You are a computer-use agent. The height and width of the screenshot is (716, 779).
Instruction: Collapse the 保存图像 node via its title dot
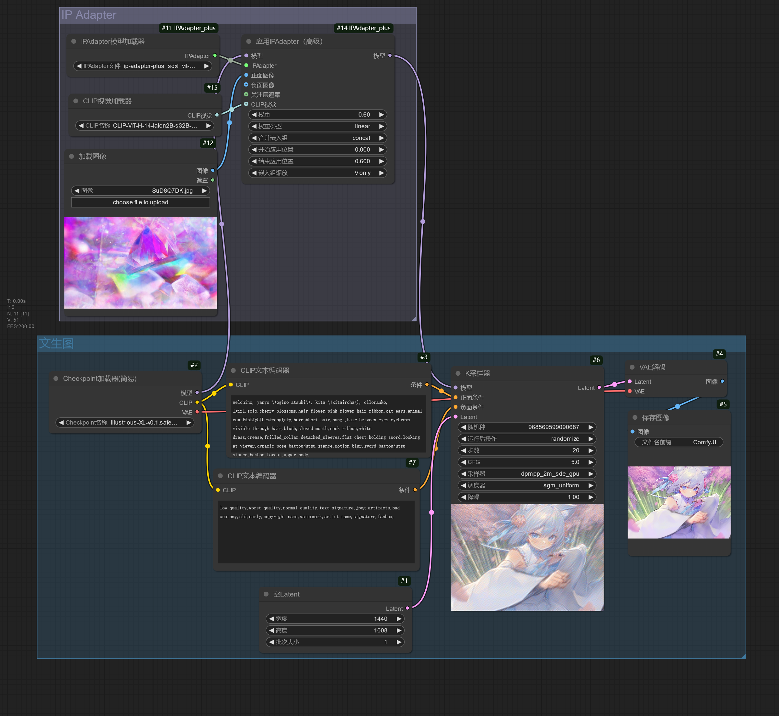click(635, 417)
